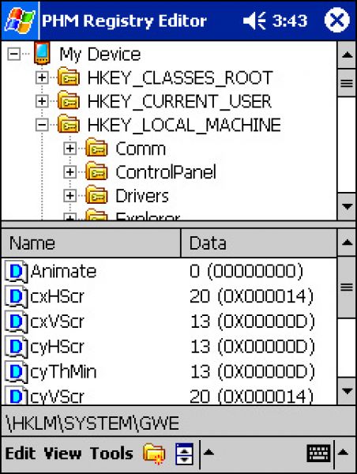Click values list scroll up arrow
This screenshot has width=357, height=474.
(x=347, y=243)
